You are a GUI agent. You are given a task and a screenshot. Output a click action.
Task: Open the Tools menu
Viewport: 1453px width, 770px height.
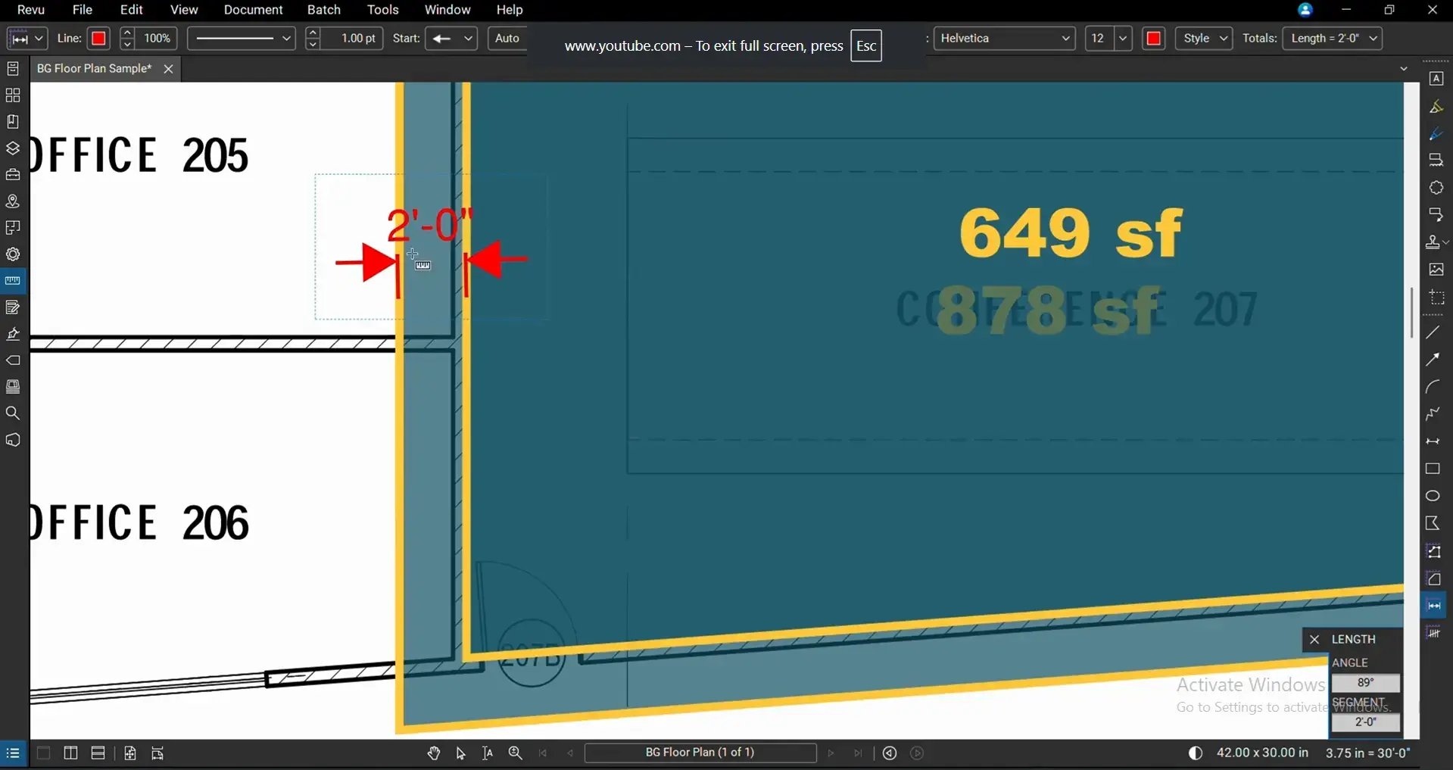click(x=382, y=10)
